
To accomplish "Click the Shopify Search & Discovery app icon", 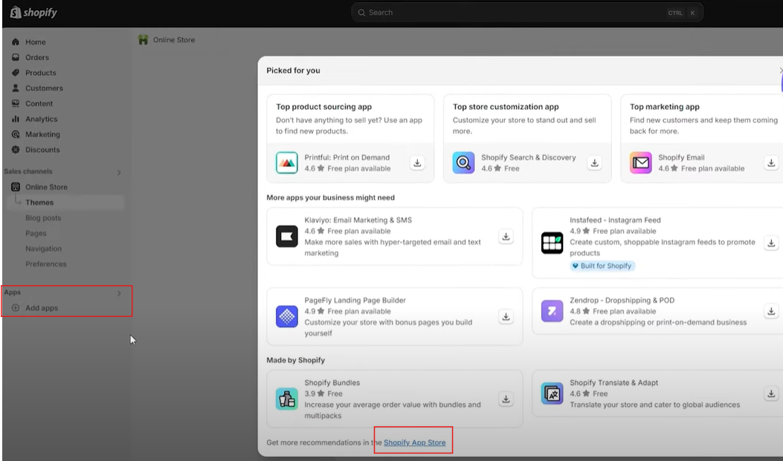I will pyautogui.click(x=463, y=163).
